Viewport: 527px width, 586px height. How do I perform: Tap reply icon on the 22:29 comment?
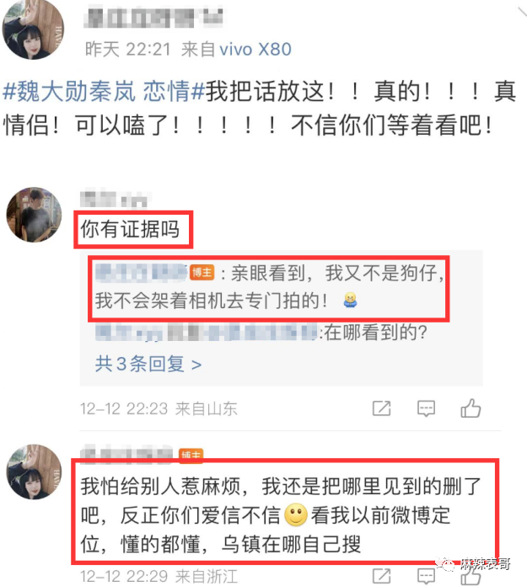pyautogui.click(x=426, y=576)
